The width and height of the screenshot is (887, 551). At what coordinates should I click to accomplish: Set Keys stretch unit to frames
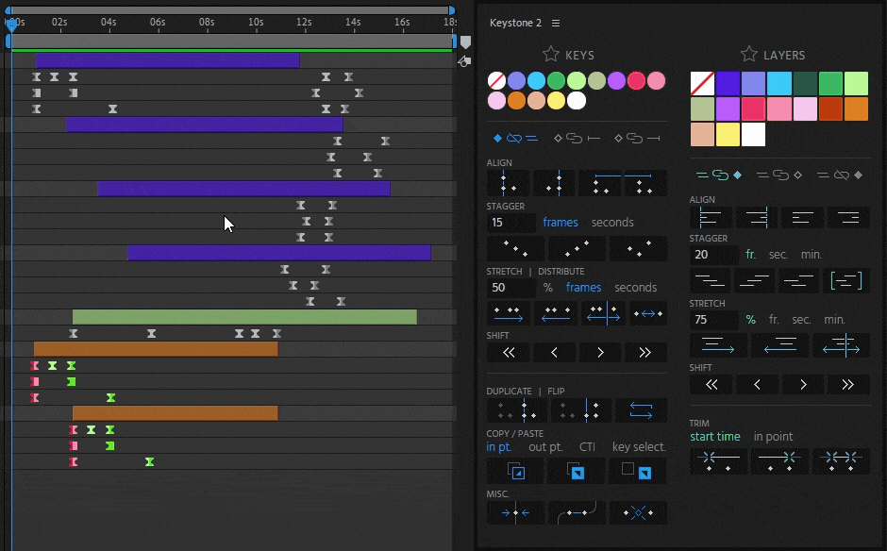[x=583, y=288]
